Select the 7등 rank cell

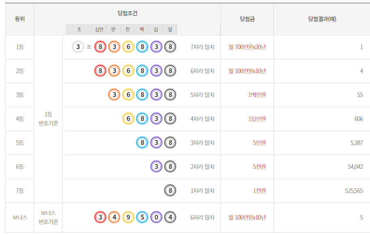point(20,190)
